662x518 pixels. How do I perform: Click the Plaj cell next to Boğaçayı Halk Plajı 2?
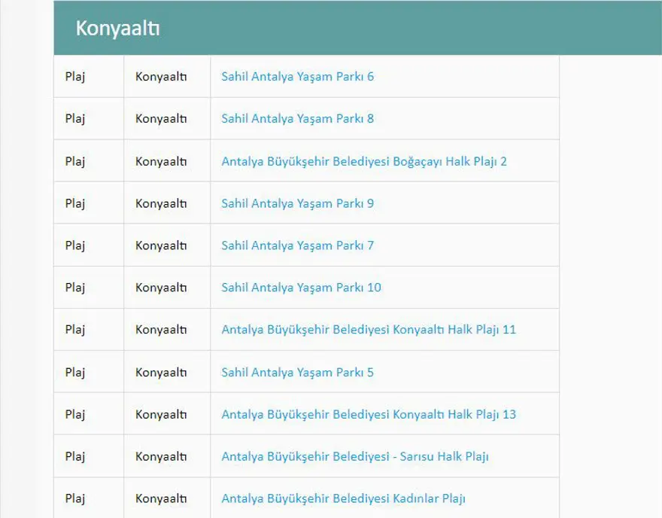click(x=74, y=160)
